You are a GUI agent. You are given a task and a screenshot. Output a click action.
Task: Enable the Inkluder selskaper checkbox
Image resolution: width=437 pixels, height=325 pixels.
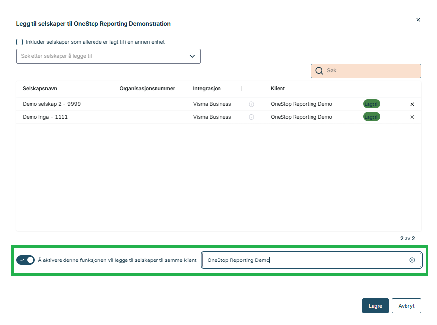tap(19, 42)
